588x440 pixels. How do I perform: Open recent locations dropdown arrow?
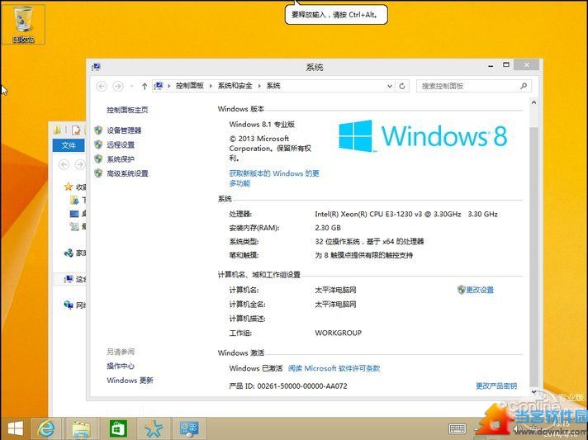click(131, 86)
